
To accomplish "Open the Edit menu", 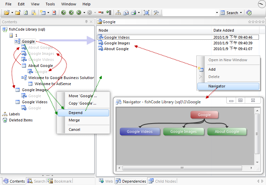I will 21,4.
